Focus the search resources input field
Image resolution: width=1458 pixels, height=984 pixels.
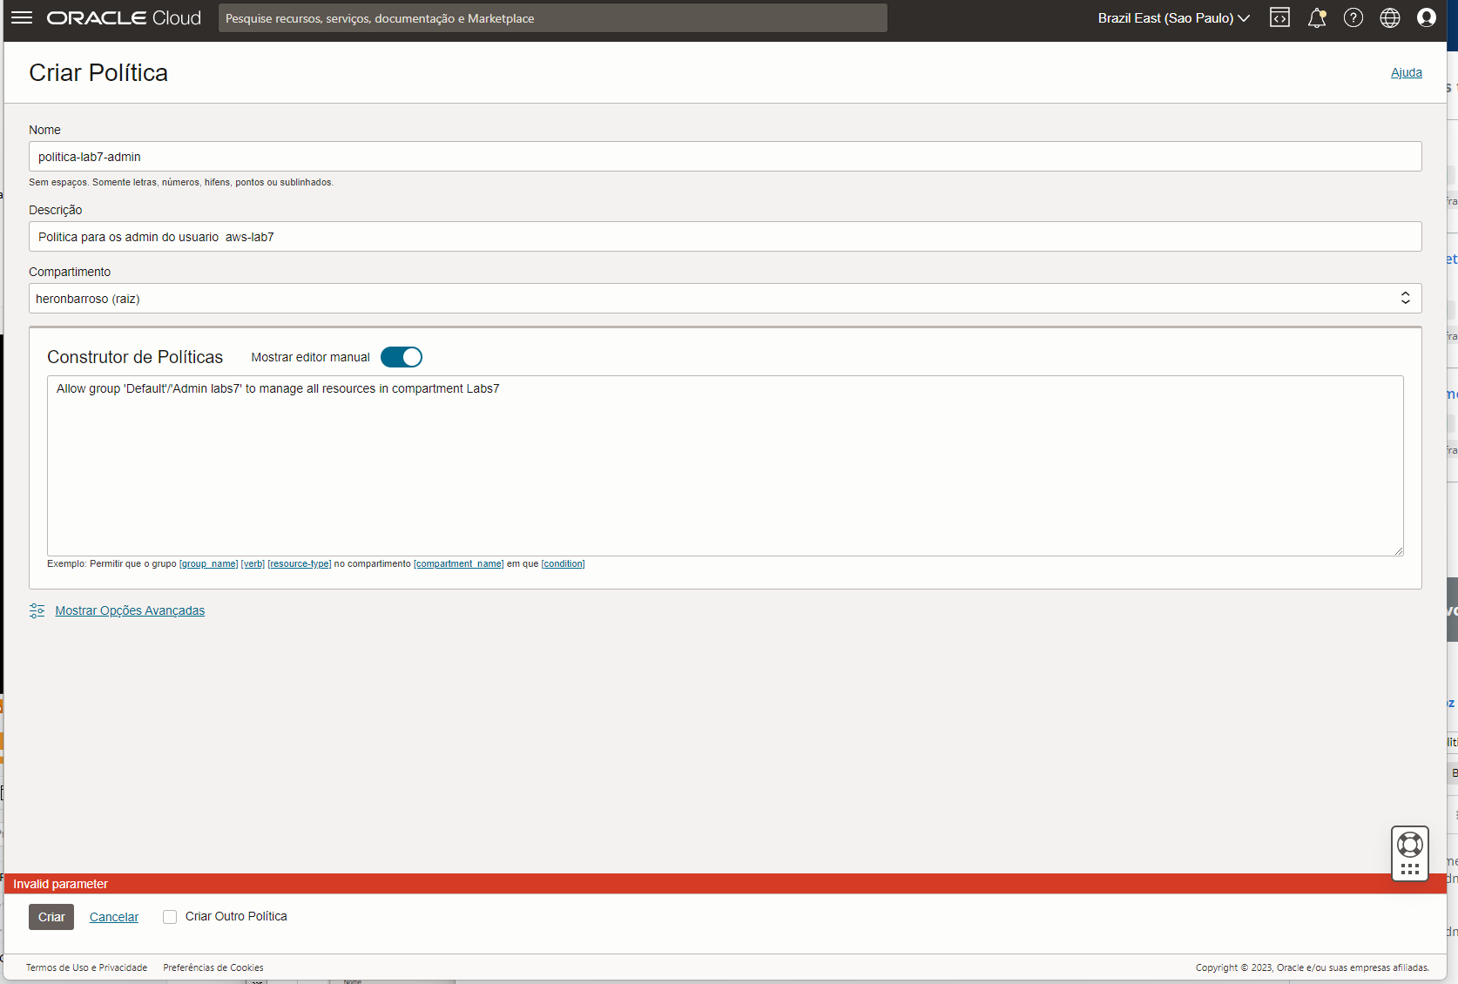click(553, 18)
